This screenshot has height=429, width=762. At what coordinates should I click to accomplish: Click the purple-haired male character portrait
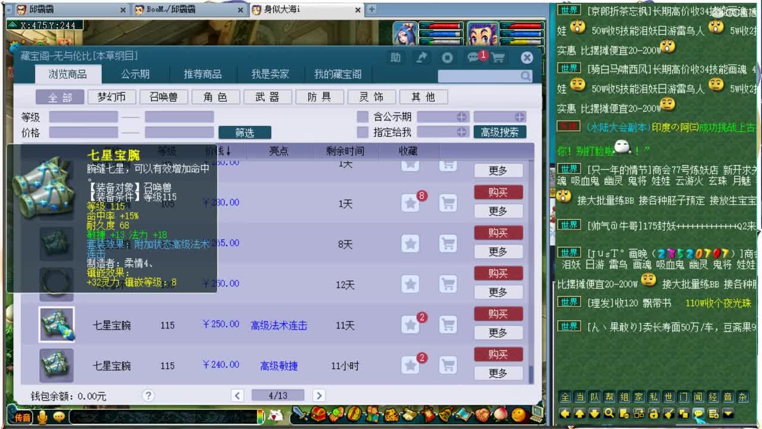coord(482,33)
